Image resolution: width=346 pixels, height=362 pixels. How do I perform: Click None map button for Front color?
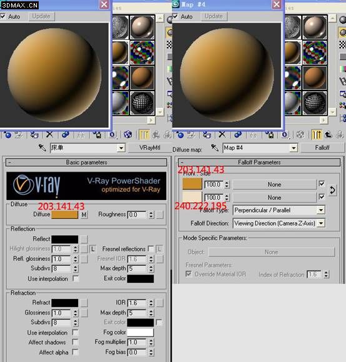[x=274, y=185]
